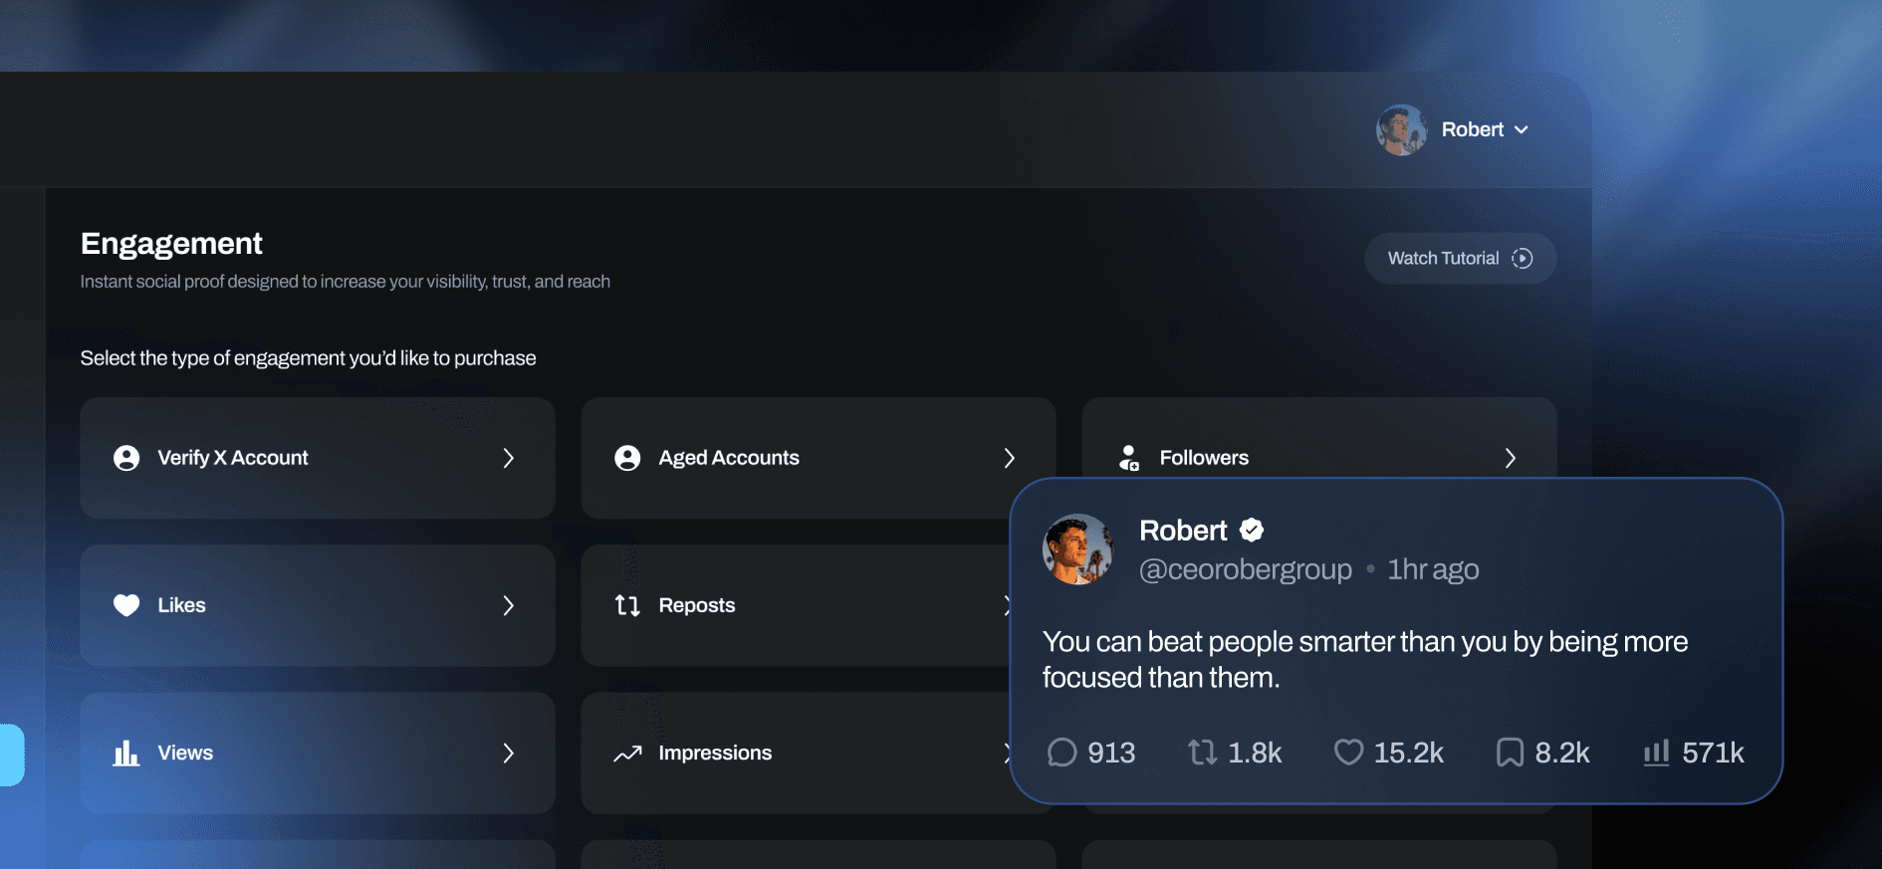The height and width of the screenshot is (869, 1882).
Task: Click the views bar chart icon 571k
Action: pos(1656,753)
